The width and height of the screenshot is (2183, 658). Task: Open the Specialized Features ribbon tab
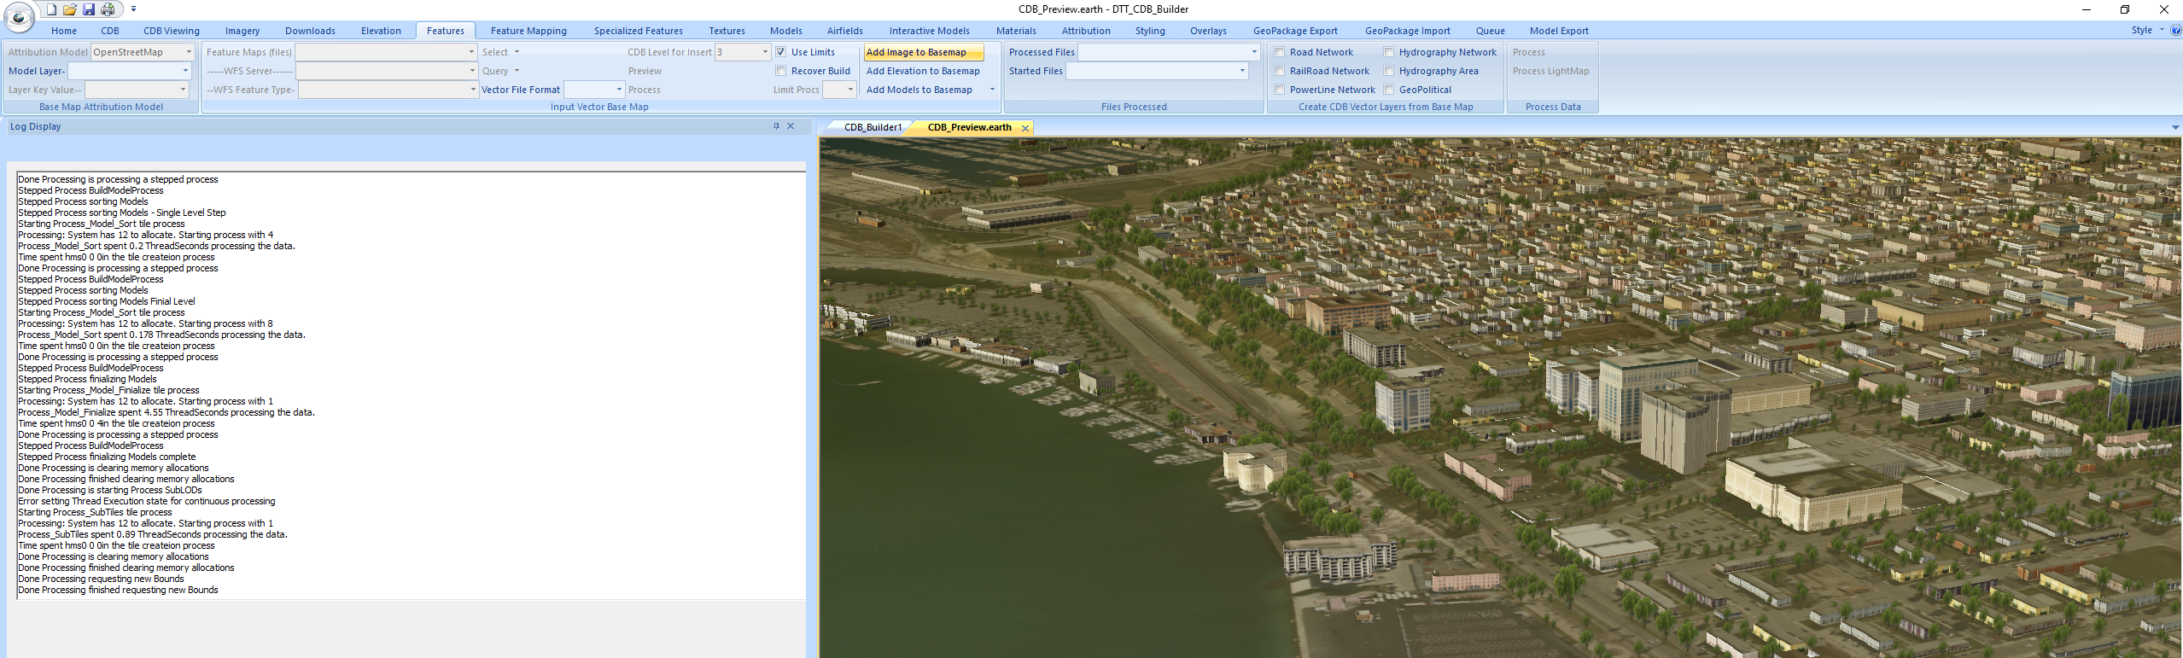(639, 31)
